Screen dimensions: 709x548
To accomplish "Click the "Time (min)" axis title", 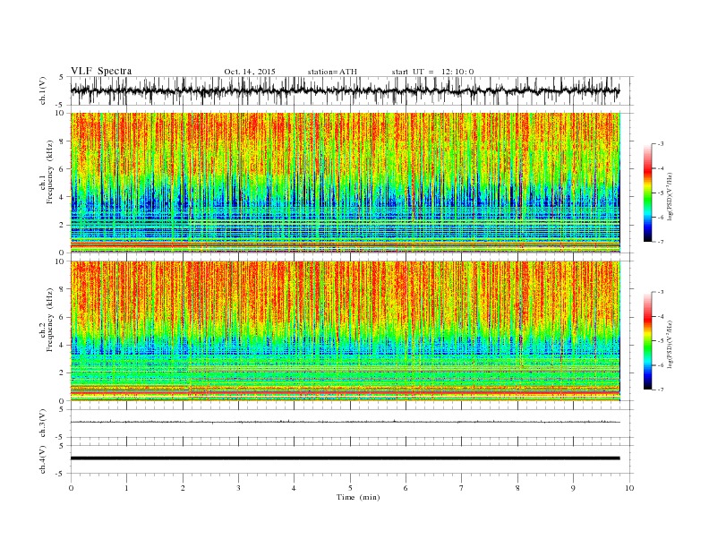I will [x=358, y=497].
